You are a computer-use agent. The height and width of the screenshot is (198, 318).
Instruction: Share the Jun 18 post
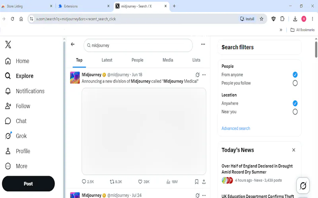point(204,182)
